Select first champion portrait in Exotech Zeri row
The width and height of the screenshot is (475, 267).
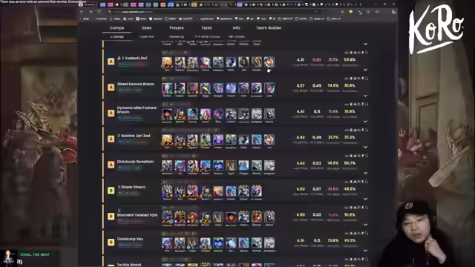167,62
